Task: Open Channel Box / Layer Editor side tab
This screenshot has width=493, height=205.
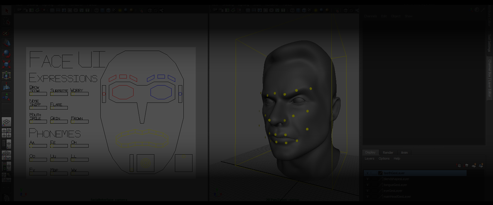Action: click(489, 78)
